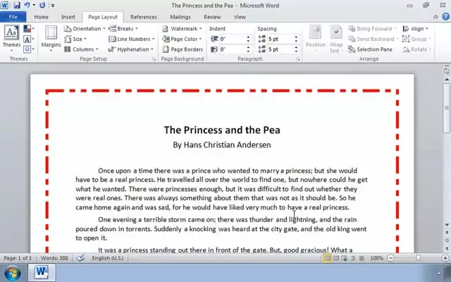451x282 pixels.
Task: Switch to Full Screen Reading view
Action: [x=337, y=259]
